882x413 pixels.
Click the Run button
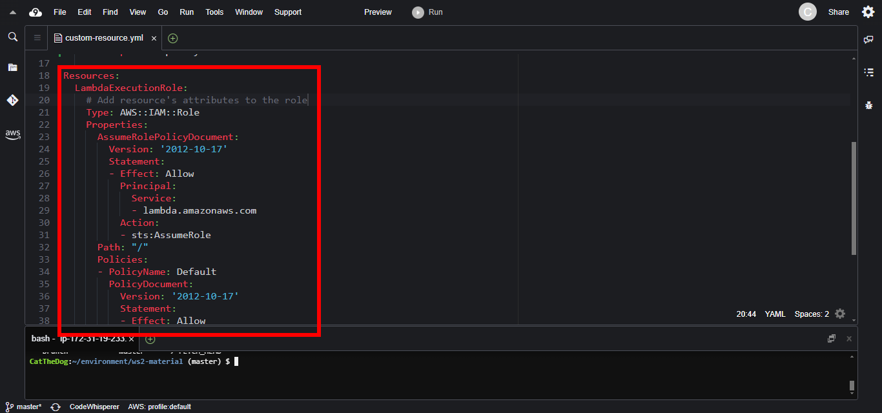428,12
